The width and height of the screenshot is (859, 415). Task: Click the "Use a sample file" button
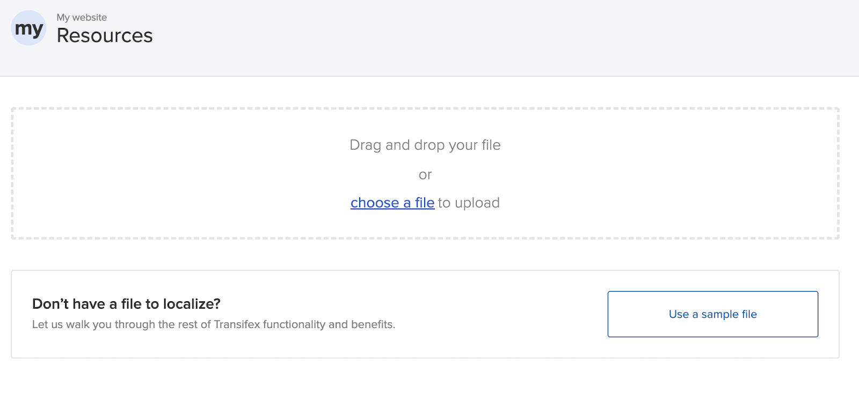[712, 314]
